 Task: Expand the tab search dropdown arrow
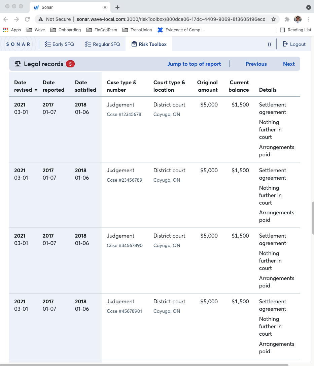click(308, 7)
